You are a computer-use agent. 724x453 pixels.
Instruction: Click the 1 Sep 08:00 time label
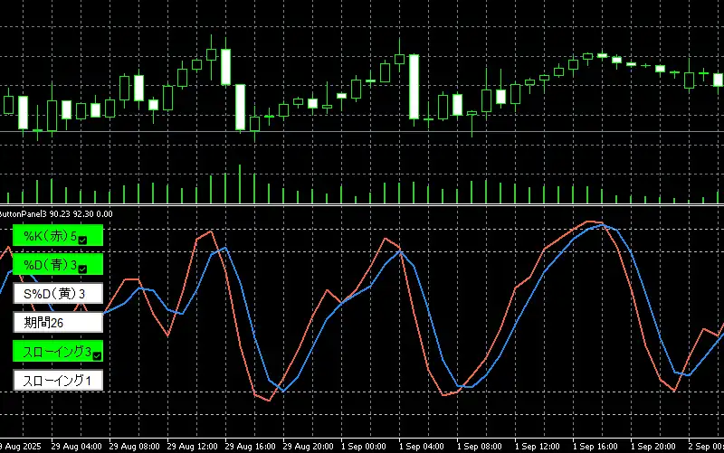pos(480,447)
